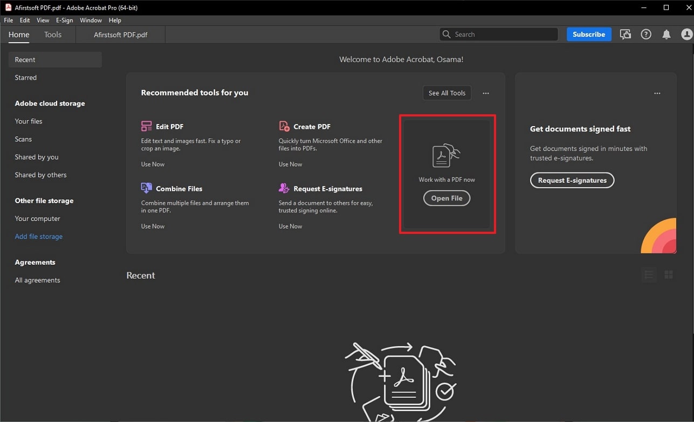Click the user profile avatar icon
Screen dimensions: 694x422
point(686,34)
